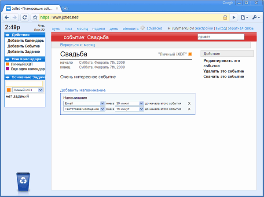The width and height of the screenshot is (264, 197).
Task: Delete the Email reminder with X
Action: click(189, 103)
